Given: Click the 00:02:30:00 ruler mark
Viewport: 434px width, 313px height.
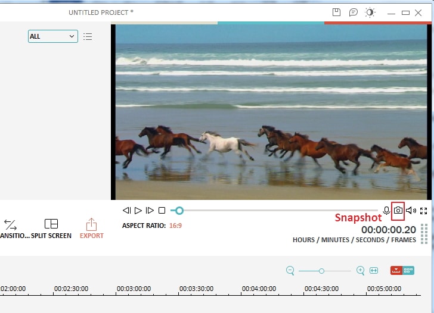Looking at the screenshot, I should click(71, 289).
